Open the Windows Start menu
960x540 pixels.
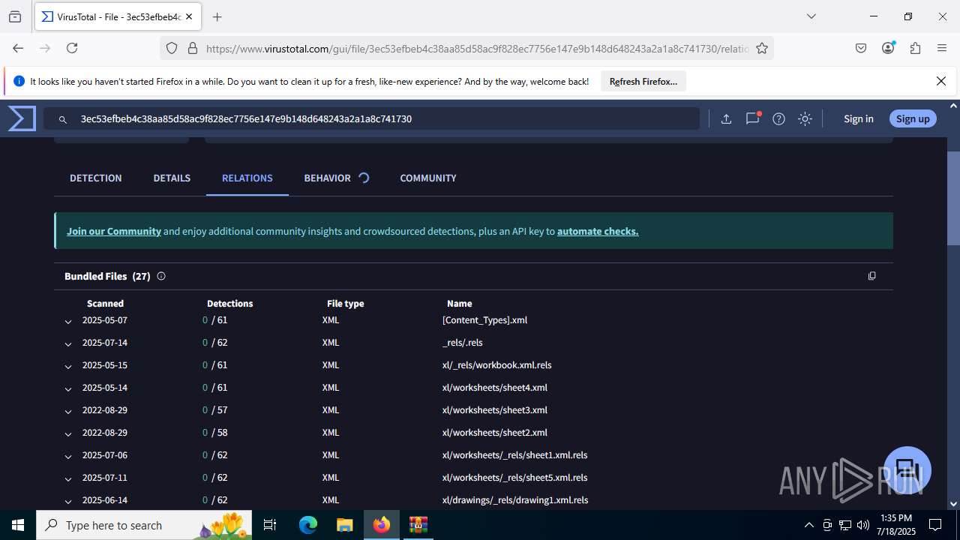[18, 525]
